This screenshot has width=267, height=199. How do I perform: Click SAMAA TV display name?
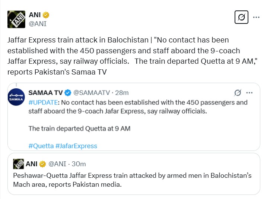point(46,92)
